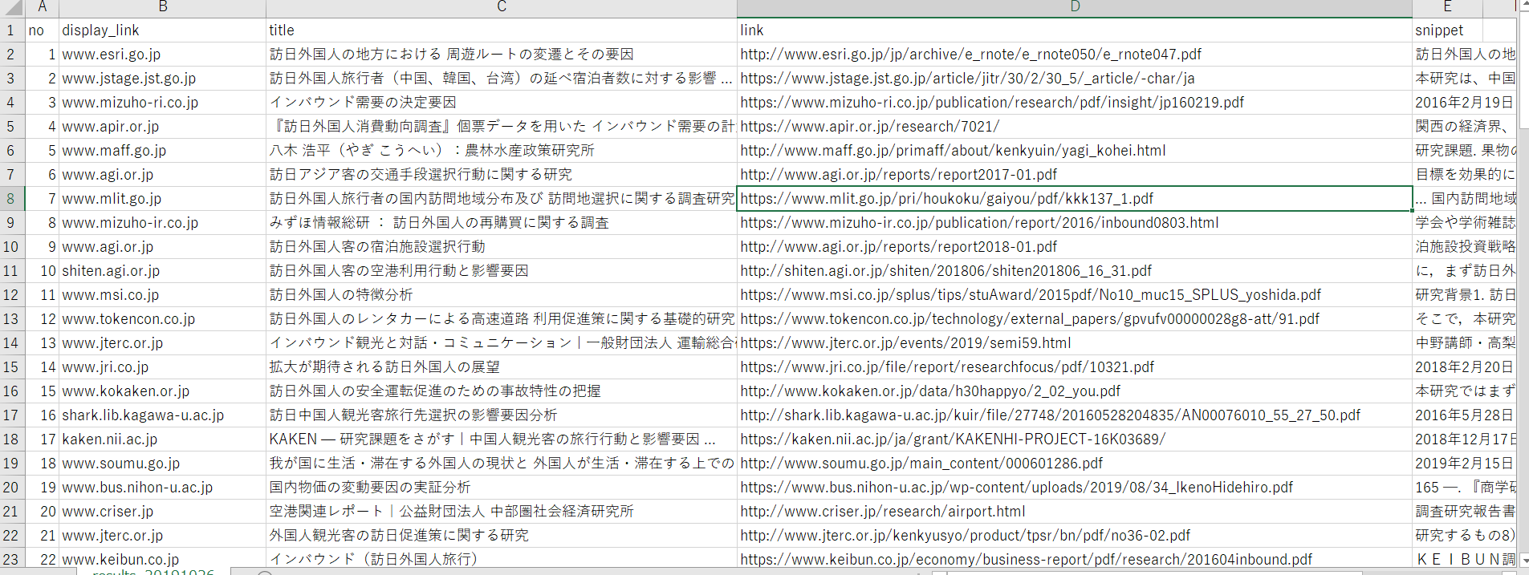Click the agi.or.jp report2018-01.pdf link cell

[1075, 247]
